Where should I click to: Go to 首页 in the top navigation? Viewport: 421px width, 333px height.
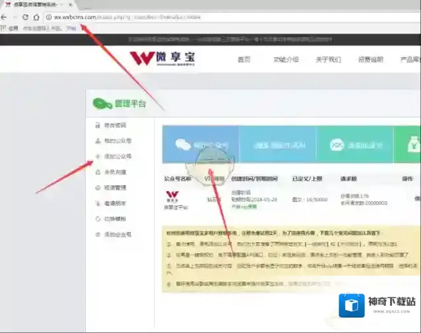point(243,59)
